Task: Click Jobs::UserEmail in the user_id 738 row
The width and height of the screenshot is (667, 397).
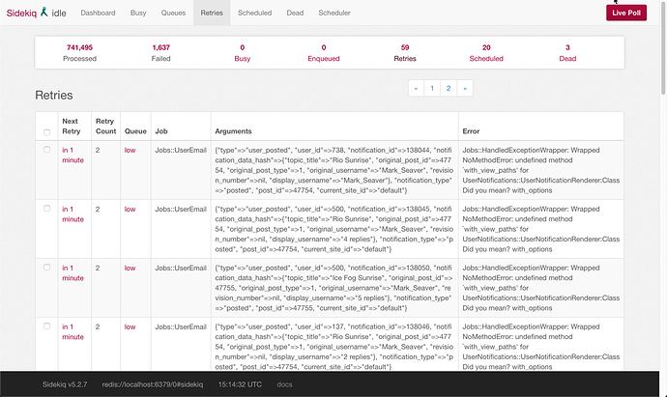Action: (181, 150)
